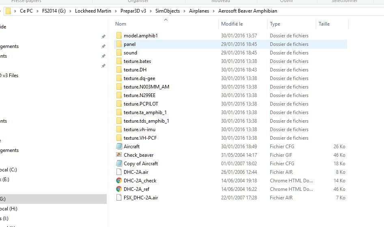The image size is (384, 227).
Task: Click 'Fichier GIF' type of Check_beaver
Action: [x=281, y=155]
